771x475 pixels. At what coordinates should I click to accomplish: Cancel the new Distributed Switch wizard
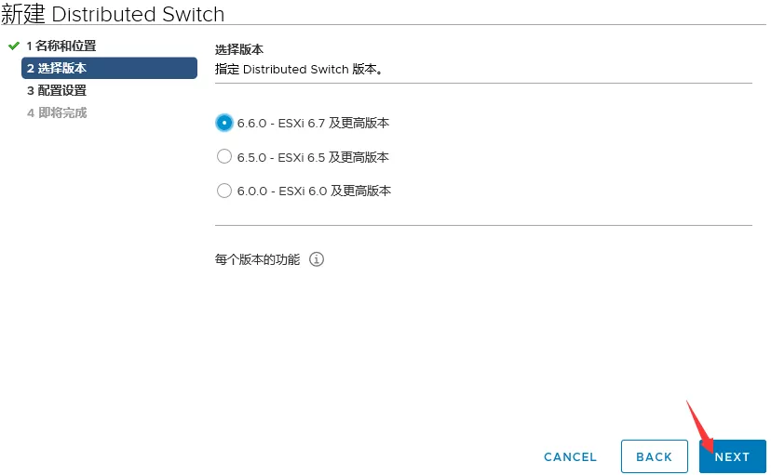[x=570, y=456]
